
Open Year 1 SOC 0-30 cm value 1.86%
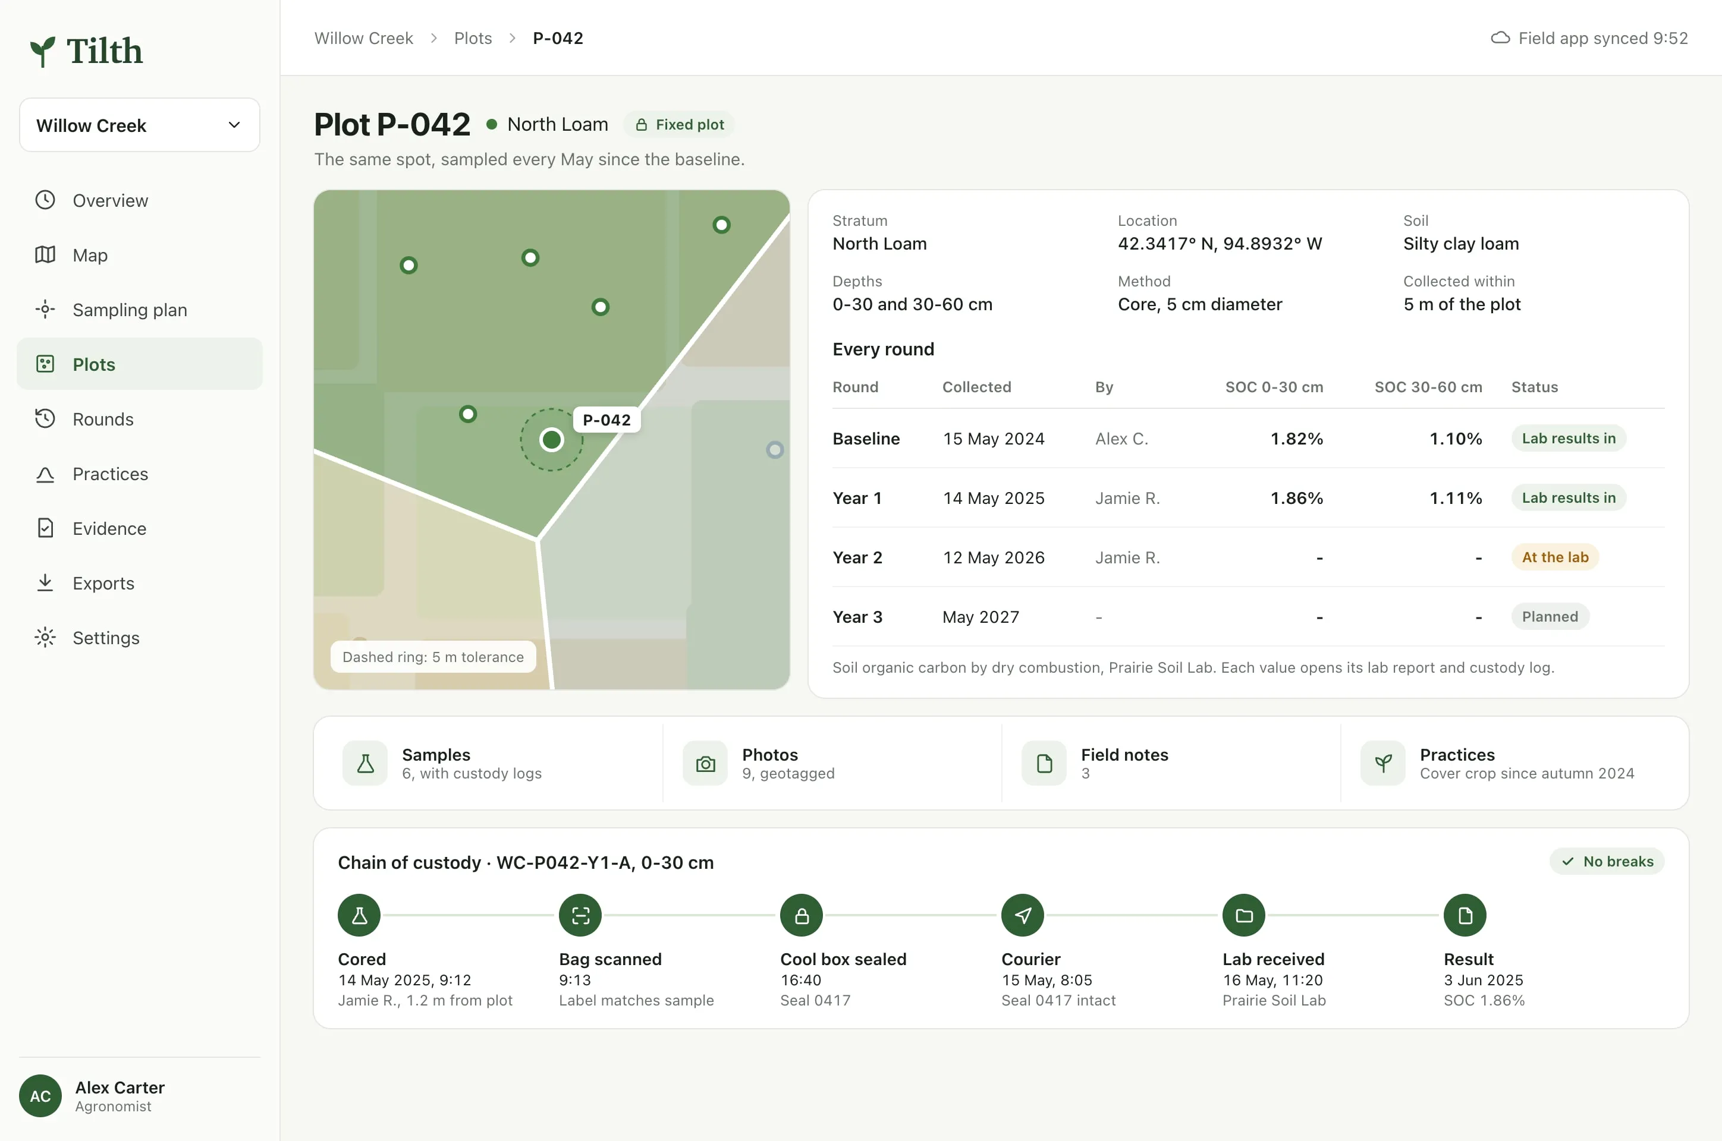[1296, 498]
